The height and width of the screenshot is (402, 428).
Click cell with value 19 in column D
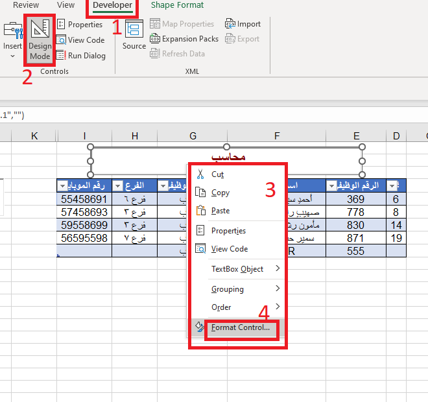pos(396,238)
